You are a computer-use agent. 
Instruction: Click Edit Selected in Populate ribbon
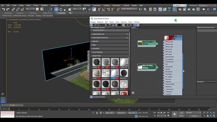(47, 16)
